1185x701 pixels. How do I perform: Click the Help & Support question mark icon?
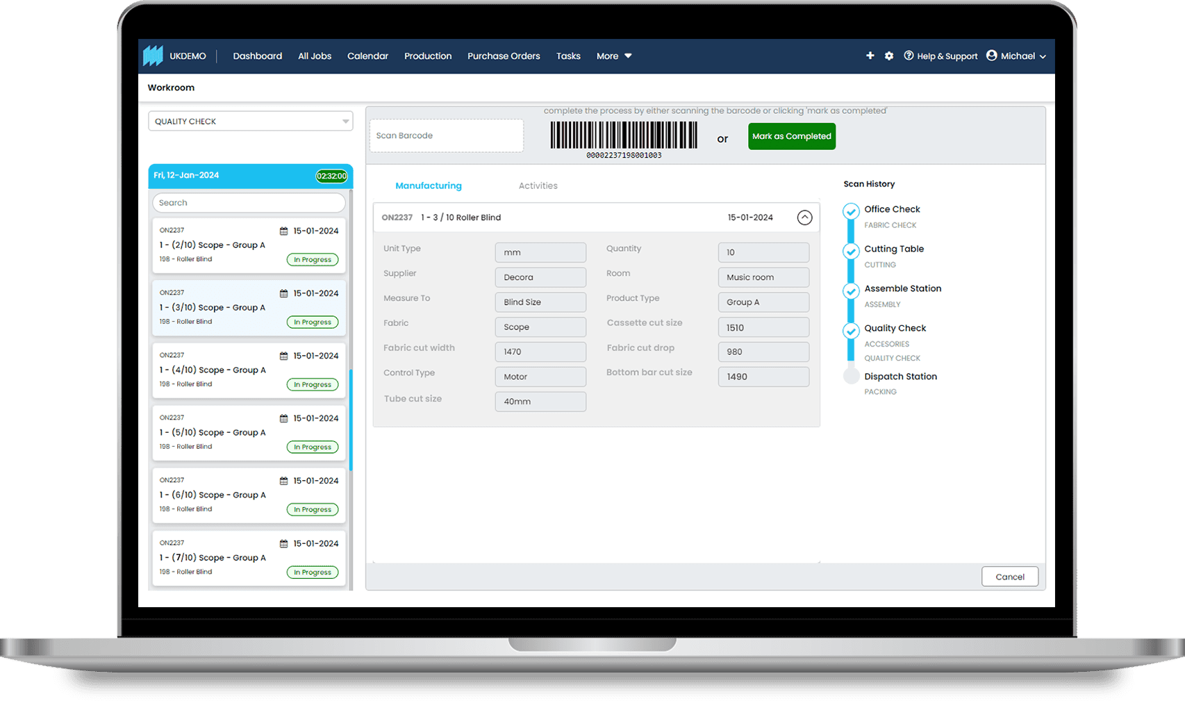(909, 56)
